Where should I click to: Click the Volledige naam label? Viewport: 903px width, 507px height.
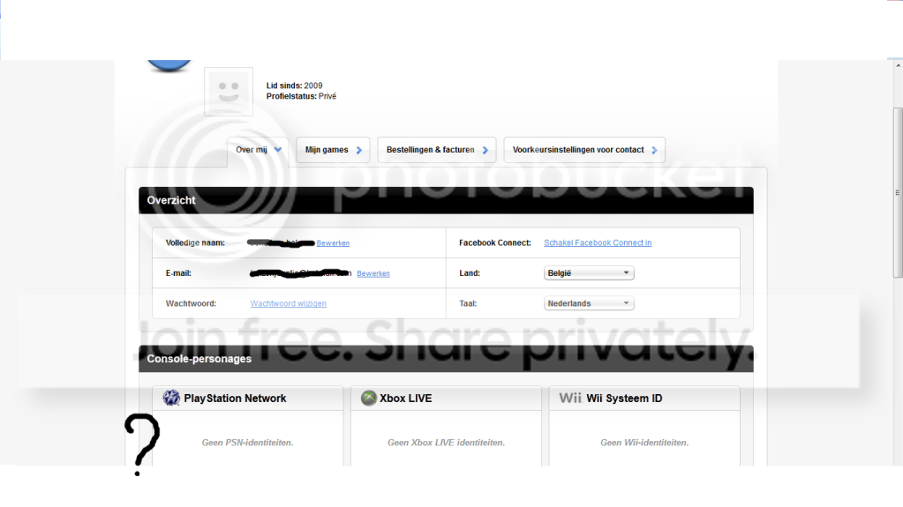(x=195, y=242)
